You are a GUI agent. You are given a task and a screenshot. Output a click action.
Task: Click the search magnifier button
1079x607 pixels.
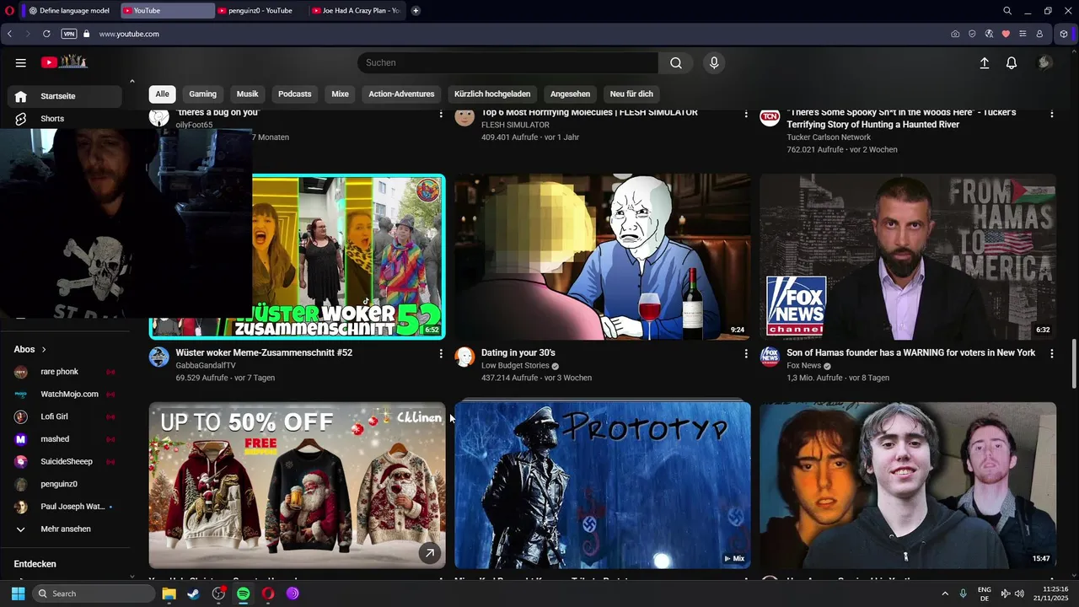tap(676, 62)
